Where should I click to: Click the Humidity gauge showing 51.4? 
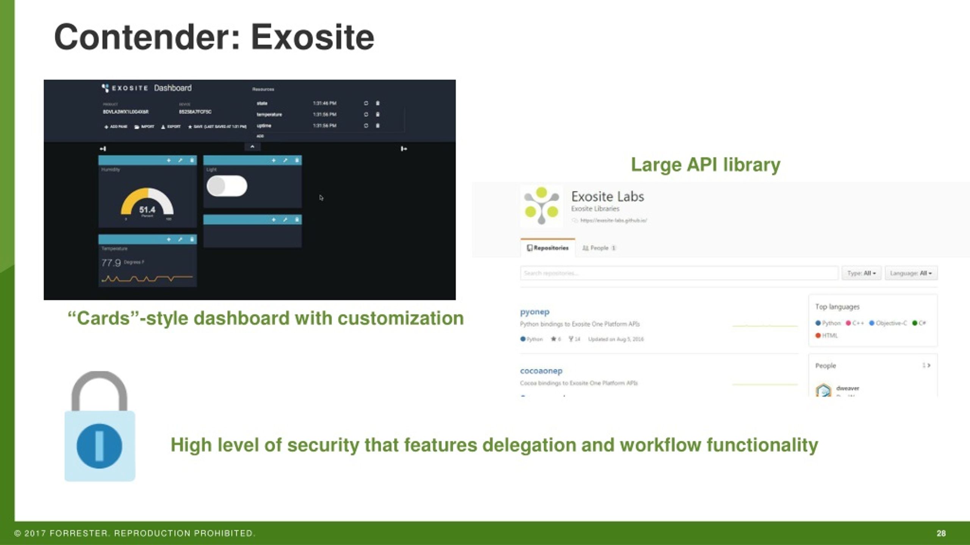tap(147, 204)
